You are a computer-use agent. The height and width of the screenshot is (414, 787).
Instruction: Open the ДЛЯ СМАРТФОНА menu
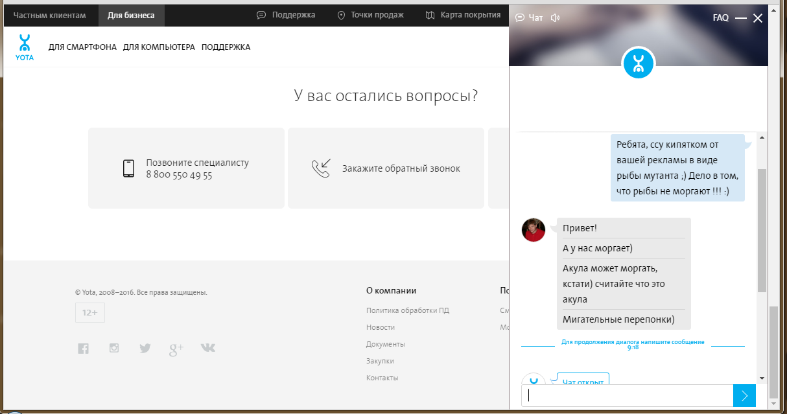82,47
